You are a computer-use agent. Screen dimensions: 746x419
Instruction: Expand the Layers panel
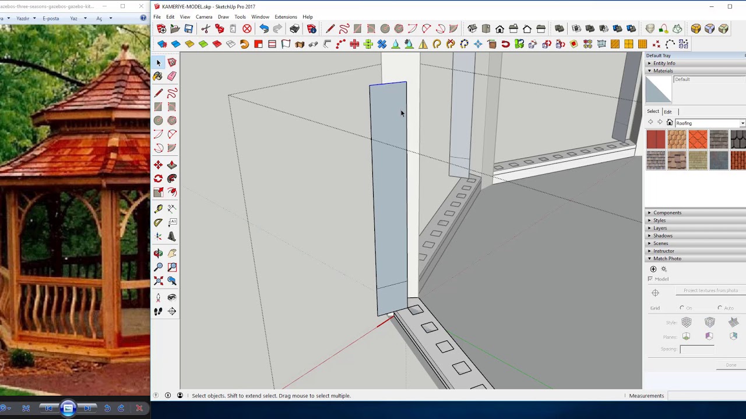tap(660, 228)
